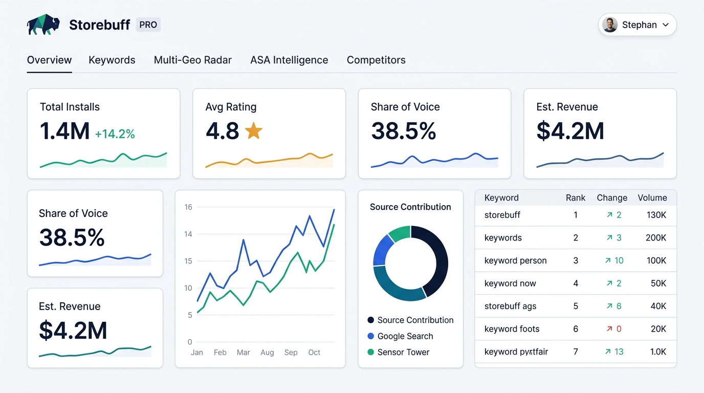Select the storebuff ags row

[576, 306]
